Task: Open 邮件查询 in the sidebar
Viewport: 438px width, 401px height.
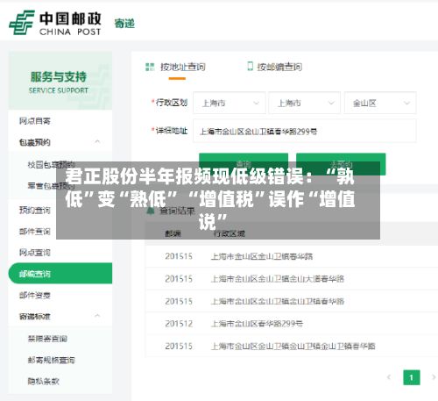Action: (x=35, y=232)
